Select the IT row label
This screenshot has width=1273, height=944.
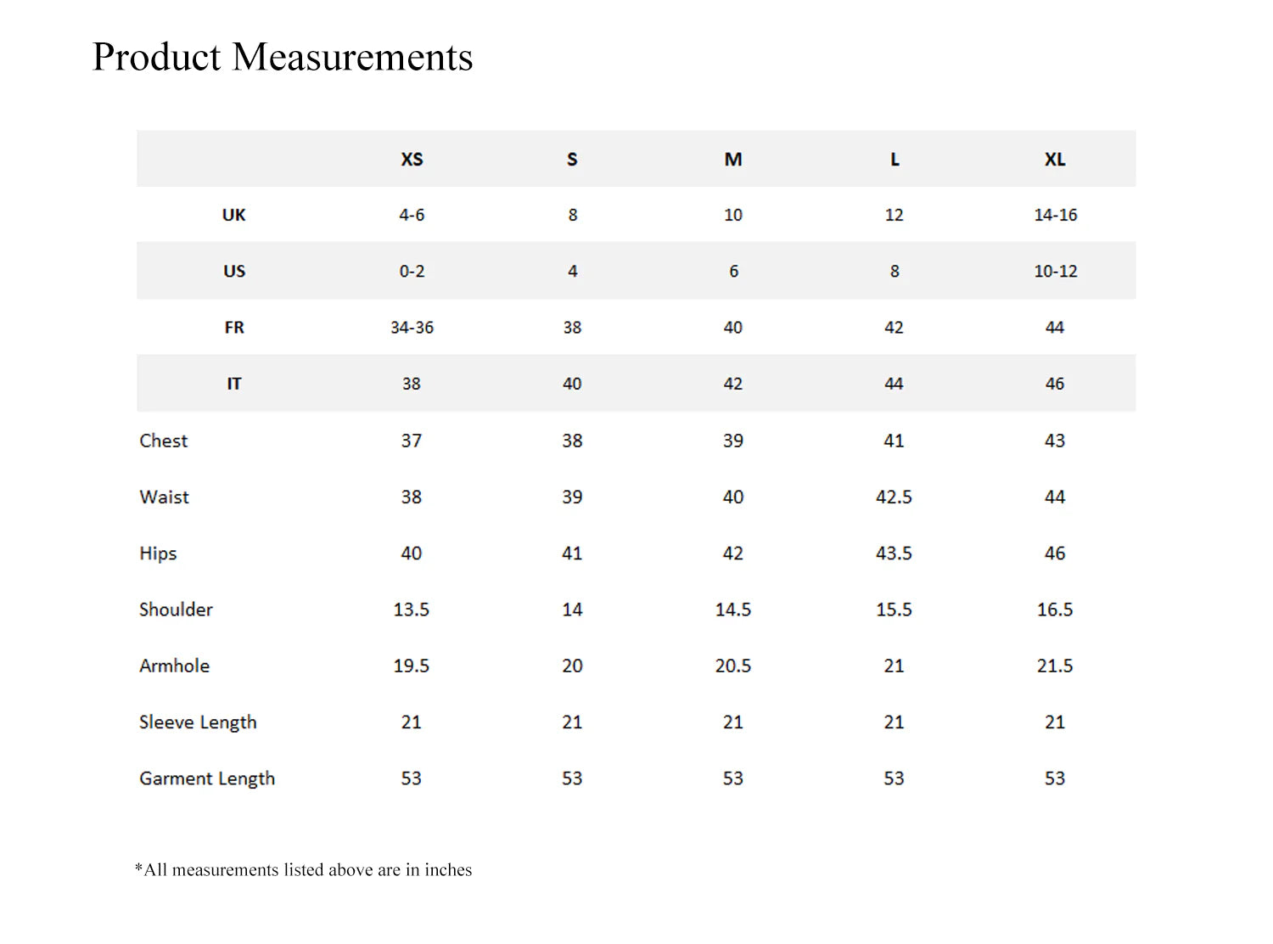click(234, 384)
